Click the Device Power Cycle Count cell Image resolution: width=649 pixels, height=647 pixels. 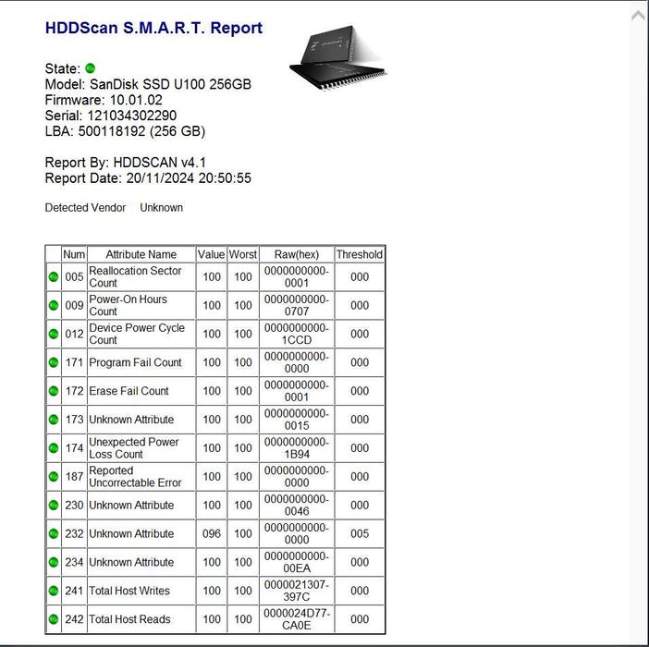coord(141,334)
